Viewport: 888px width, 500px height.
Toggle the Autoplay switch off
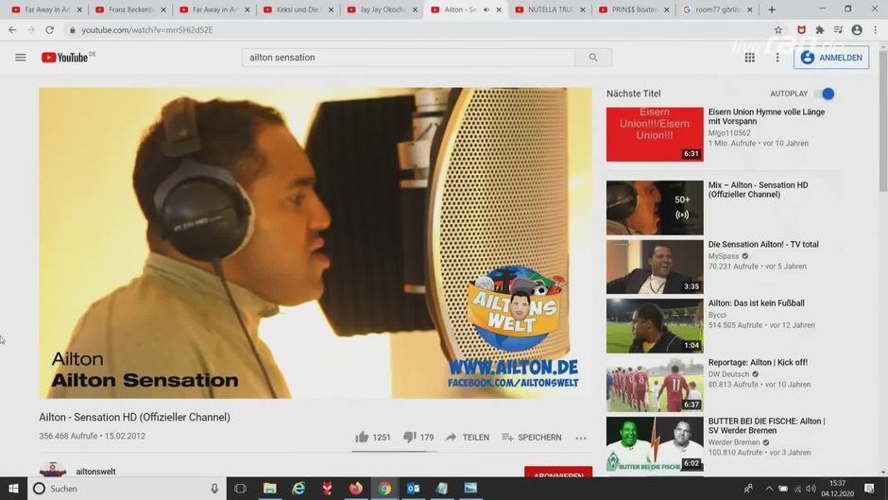827,94
